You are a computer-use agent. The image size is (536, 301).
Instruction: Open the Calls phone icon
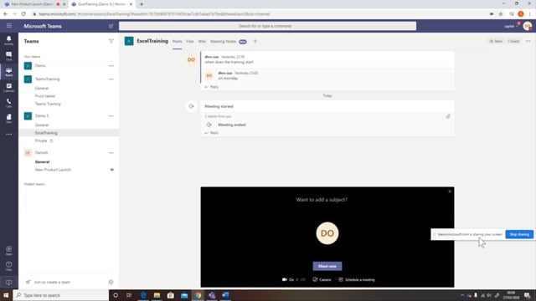coord(9,103)
